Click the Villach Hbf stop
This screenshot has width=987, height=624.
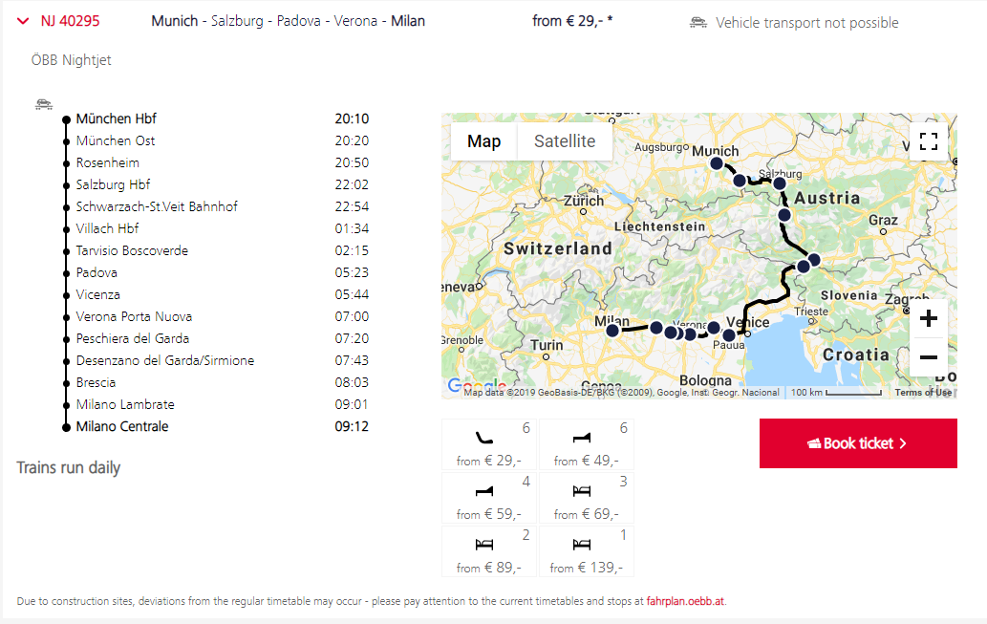point(108,228)
